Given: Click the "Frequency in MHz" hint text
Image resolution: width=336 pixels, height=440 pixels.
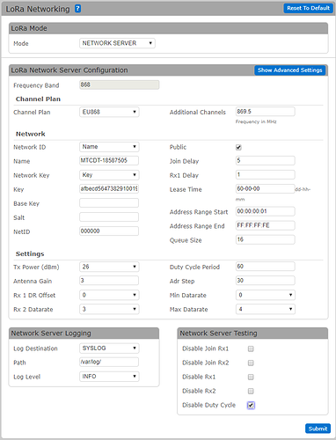Looking at the screenshot, I should [x=256, y=121].
